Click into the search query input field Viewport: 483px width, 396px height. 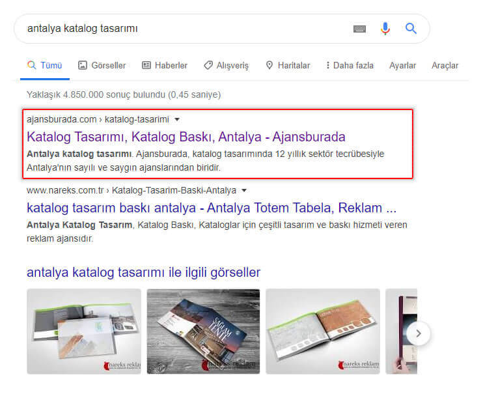tap(185, 29)
